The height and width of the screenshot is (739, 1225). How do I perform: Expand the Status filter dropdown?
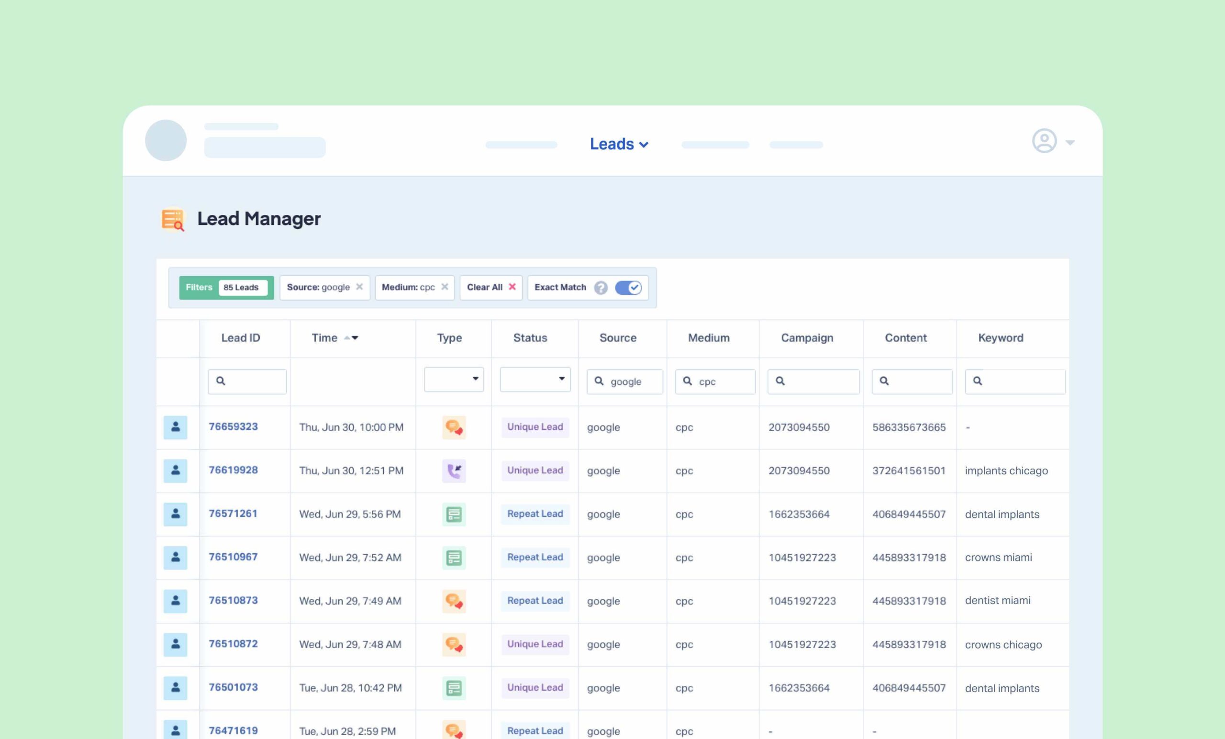click(x=532, y=379)
